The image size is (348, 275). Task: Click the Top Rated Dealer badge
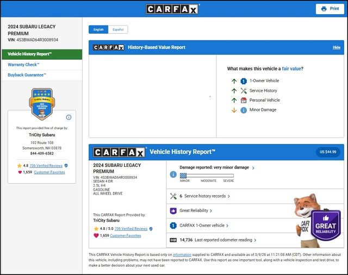click(41, 103)
